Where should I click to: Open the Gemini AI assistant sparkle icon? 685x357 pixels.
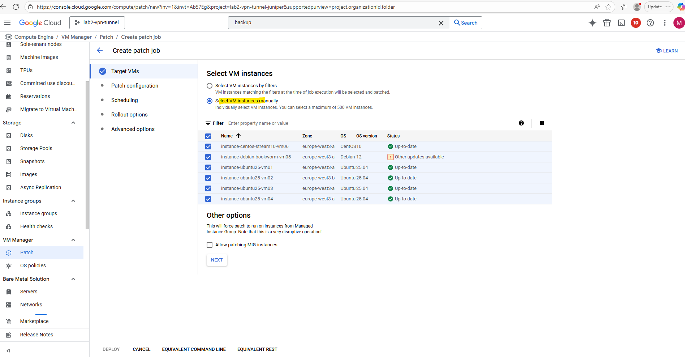(593, 23)
